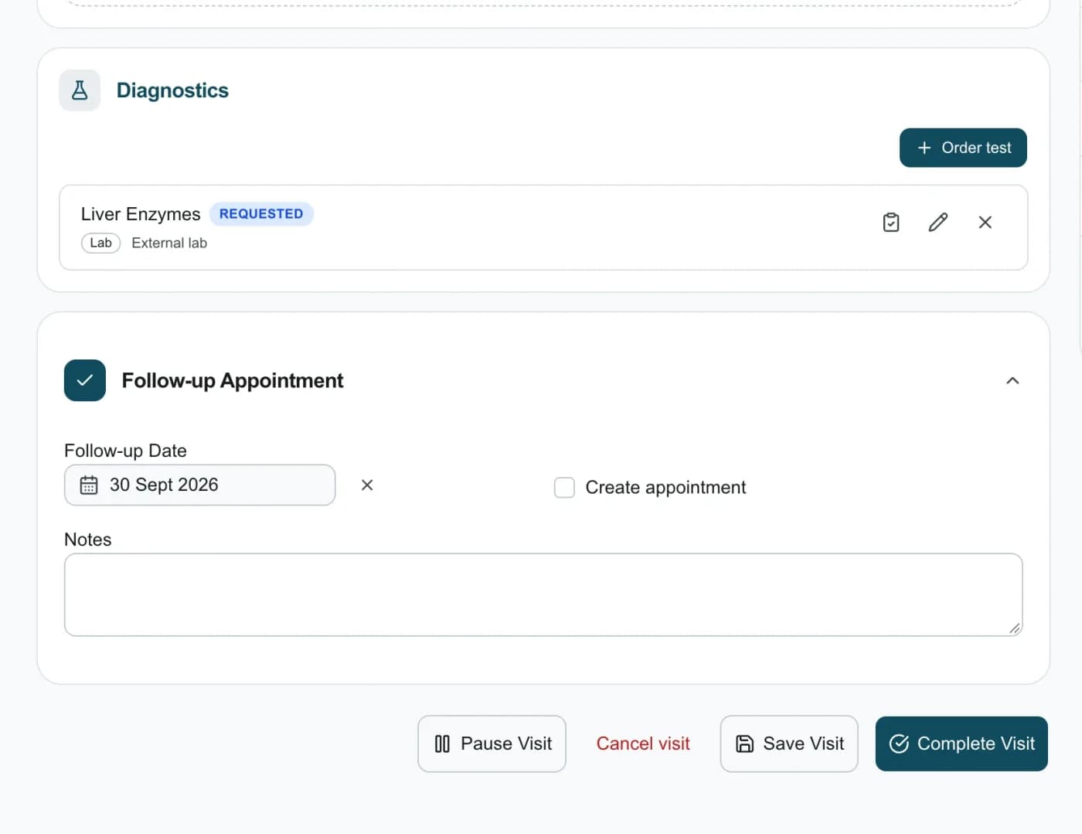
Task: Open the Follow-up Date picker field
Action: (x=199, y=485)
